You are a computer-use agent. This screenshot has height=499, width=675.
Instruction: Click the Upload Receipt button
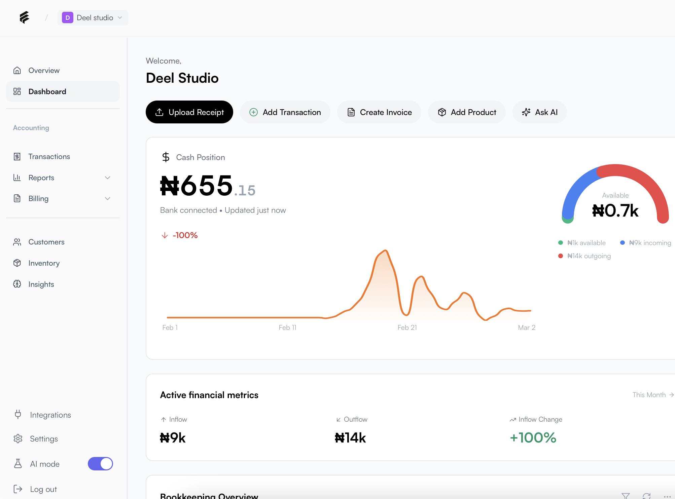(189, 112)
